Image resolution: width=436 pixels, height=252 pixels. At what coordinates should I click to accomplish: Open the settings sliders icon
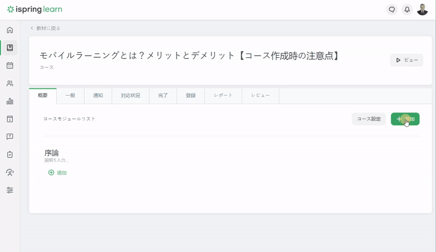pyautogui.click(x=10, y=190)
